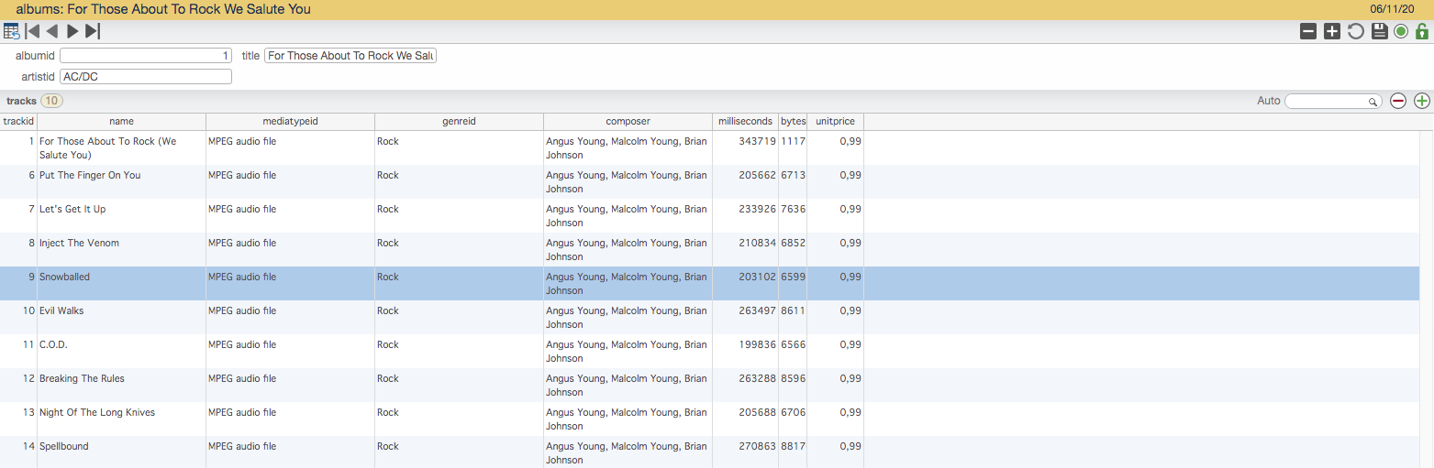Click milliseconds value 210834
Viewport: 1434px width, 468px height.
pyautogui.click(x=757, y=244)
